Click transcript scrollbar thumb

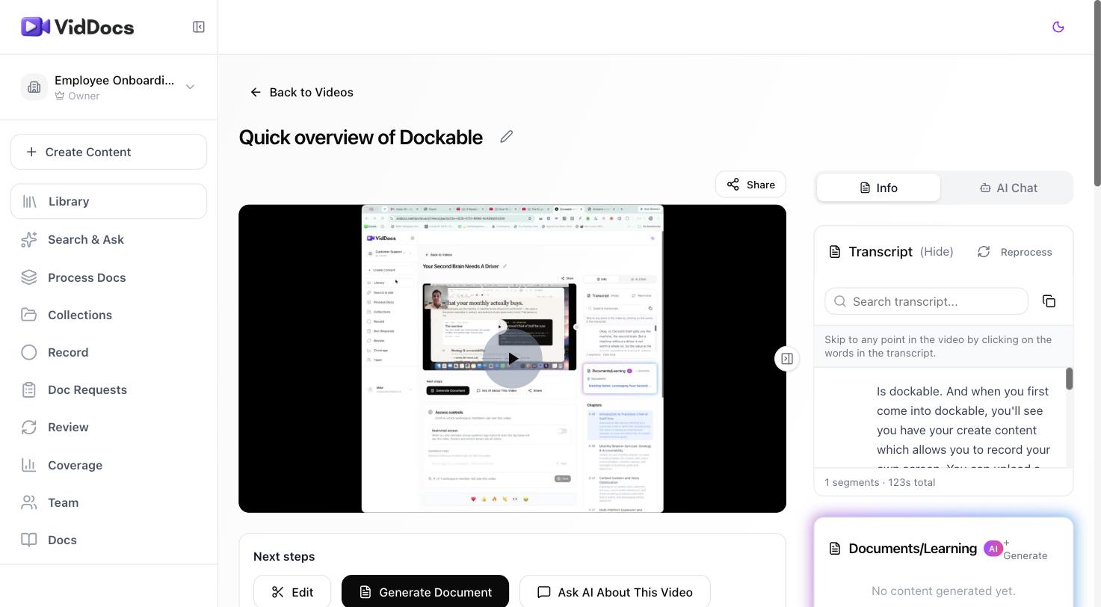pos(1069,379)
